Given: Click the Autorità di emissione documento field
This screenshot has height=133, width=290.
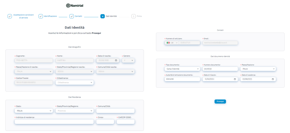Looking at the screenshot, I should [182, 79].
